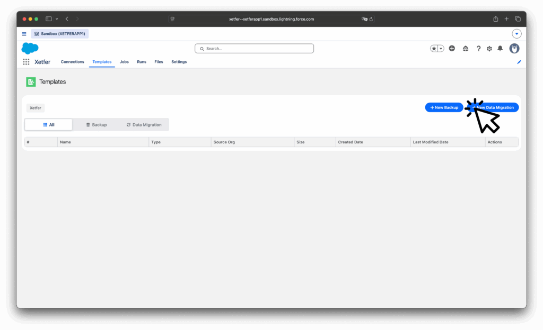This screenshot has width=543, height=330.
Task: Expand the circled dropdown arrow at top right
Action: (516, 34)
